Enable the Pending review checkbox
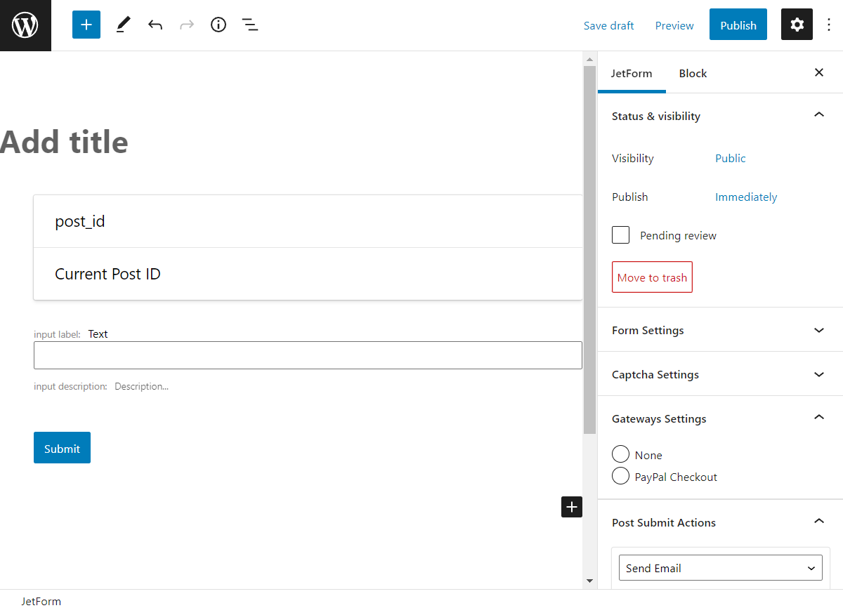 click(x=620, y=234)
